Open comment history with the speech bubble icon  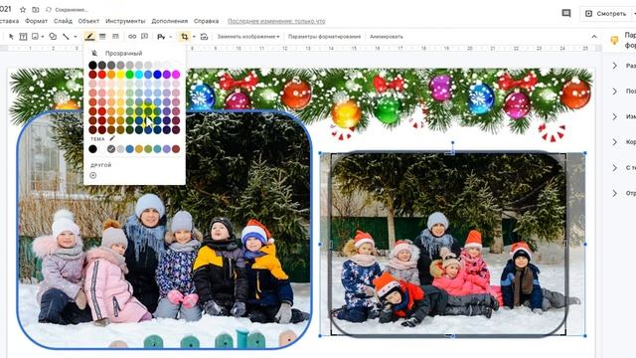click(x=566, y=13)
